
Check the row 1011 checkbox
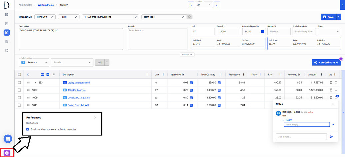point(19,105)
